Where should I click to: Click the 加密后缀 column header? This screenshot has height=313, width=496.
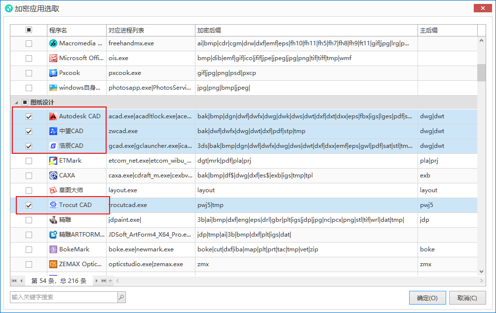[x=306, y=31]
